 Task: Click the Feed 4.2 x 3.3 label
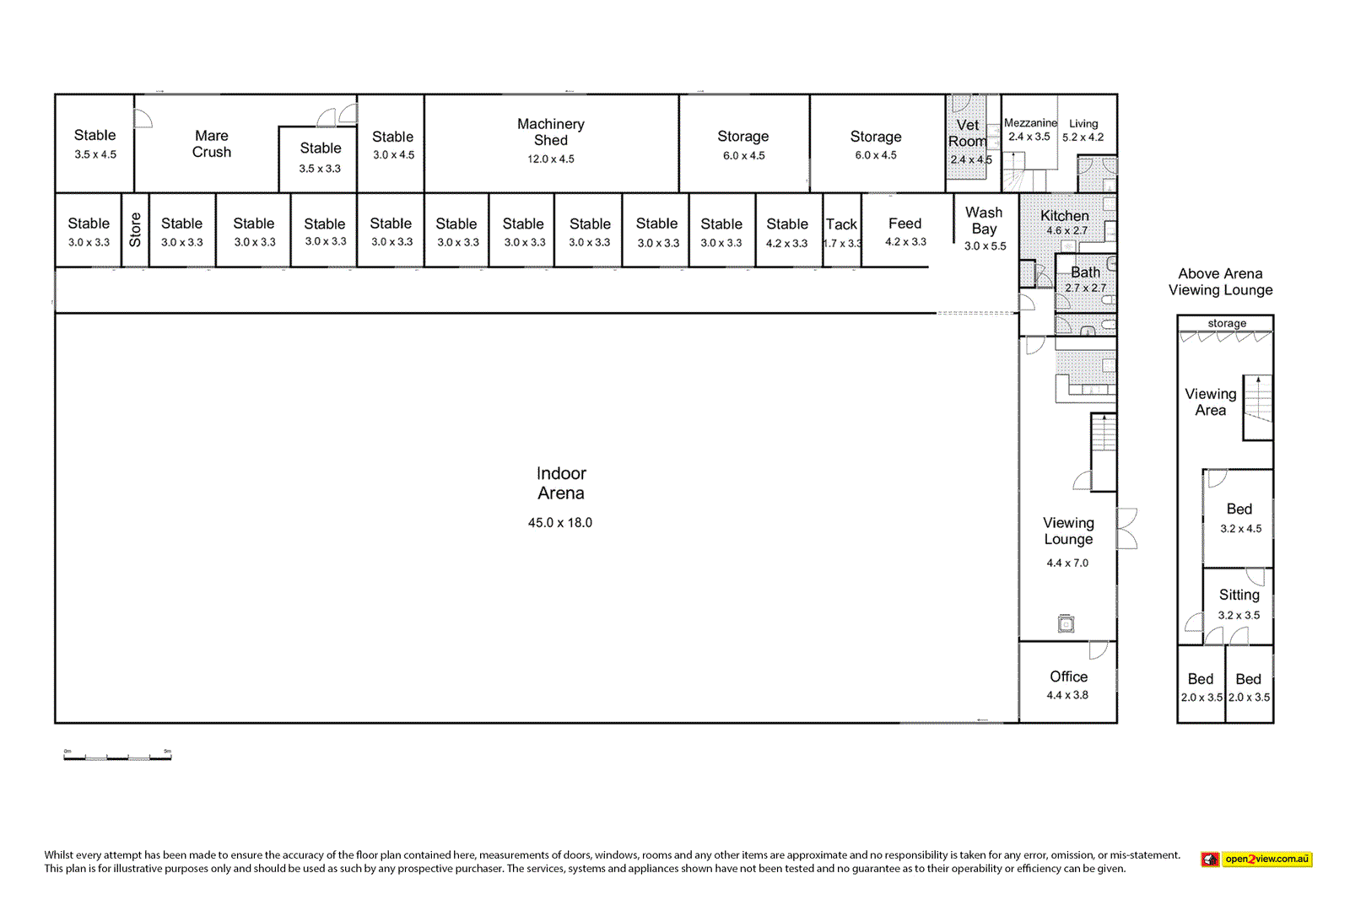coord(905,232)
